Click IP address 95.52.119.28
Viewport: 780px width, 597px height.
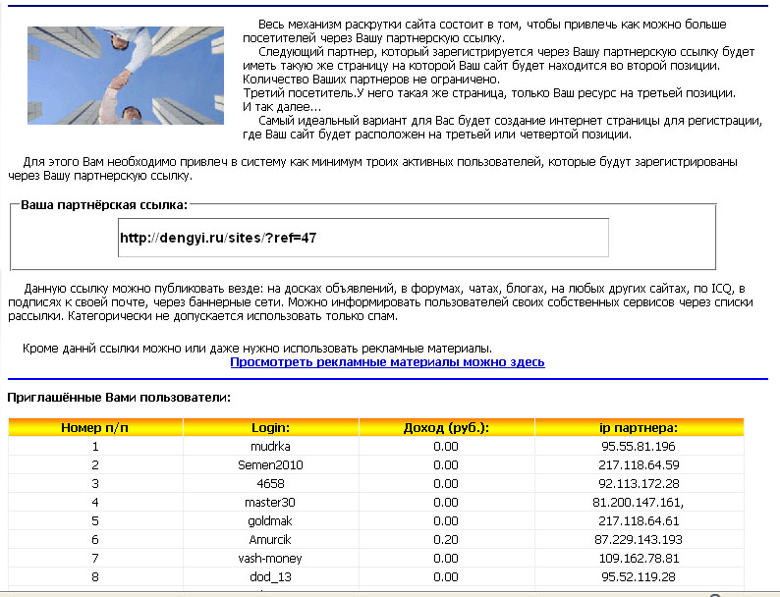point(639,577)
